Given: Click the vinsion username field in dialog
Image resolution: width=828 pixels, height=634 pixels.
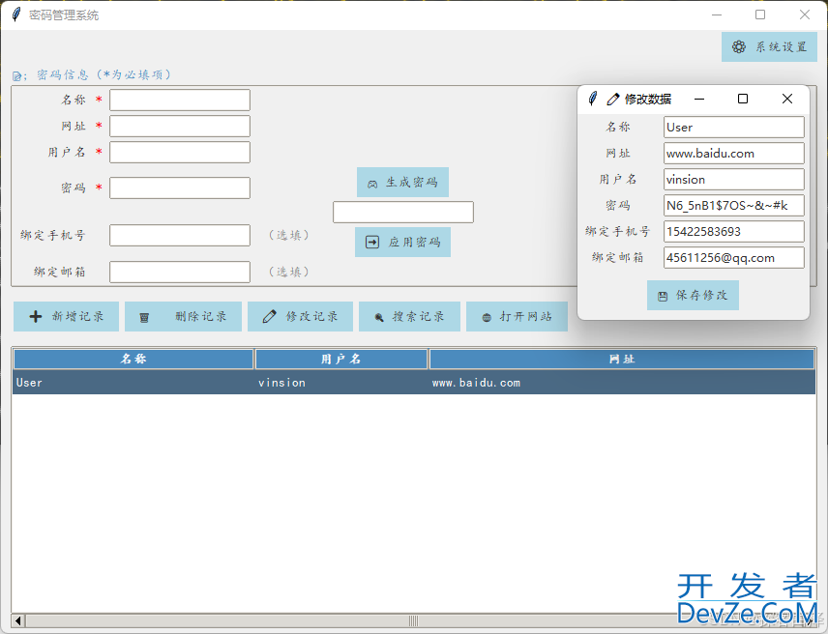Looking at the screenshot, I should pos(733,180).
